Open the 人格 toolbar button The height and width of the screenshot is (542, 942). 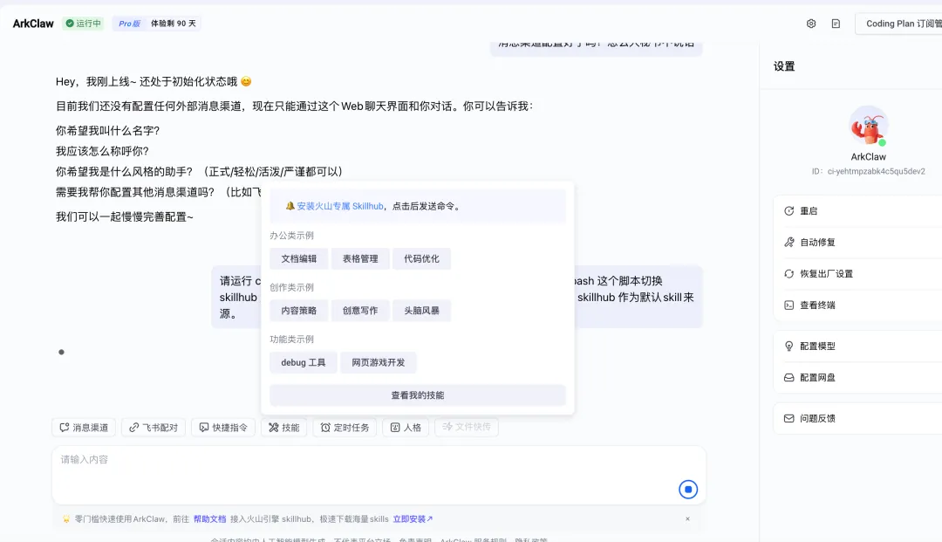tap(406, 428)
